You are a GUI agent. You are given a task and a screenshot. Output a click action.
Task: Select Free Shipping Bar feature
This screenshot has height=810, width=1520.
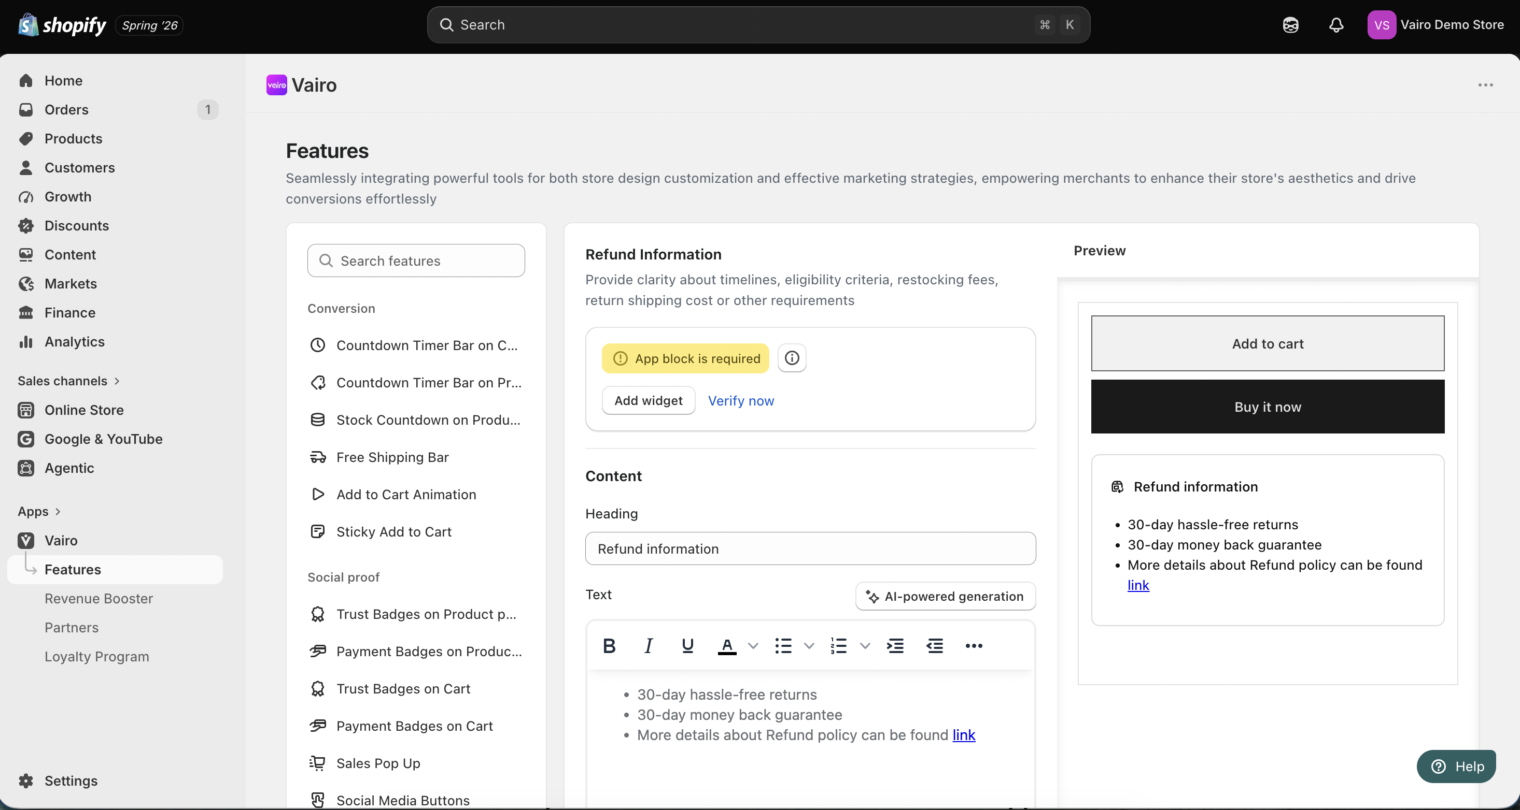(x=416, y=457)
